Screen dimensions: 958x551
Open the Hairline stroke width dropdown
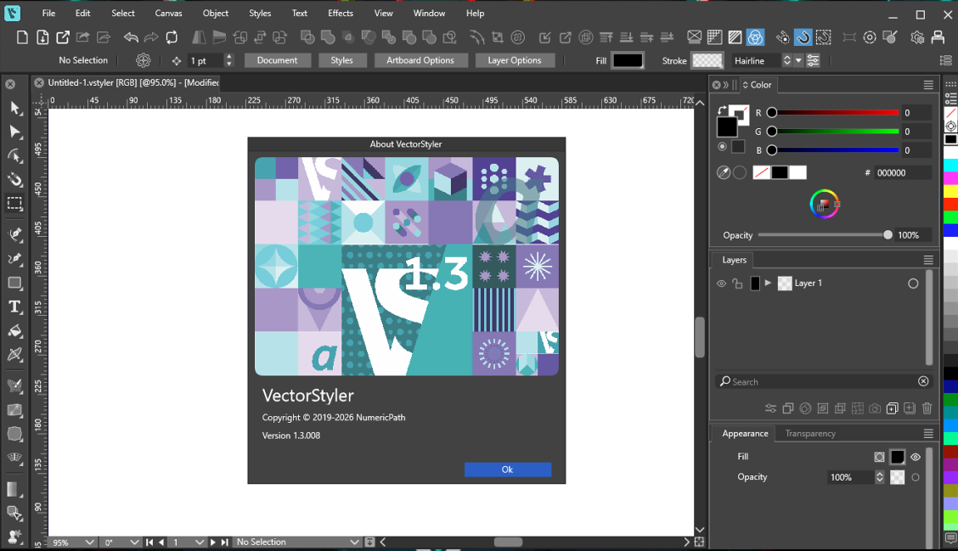click(x=798, y=60)
